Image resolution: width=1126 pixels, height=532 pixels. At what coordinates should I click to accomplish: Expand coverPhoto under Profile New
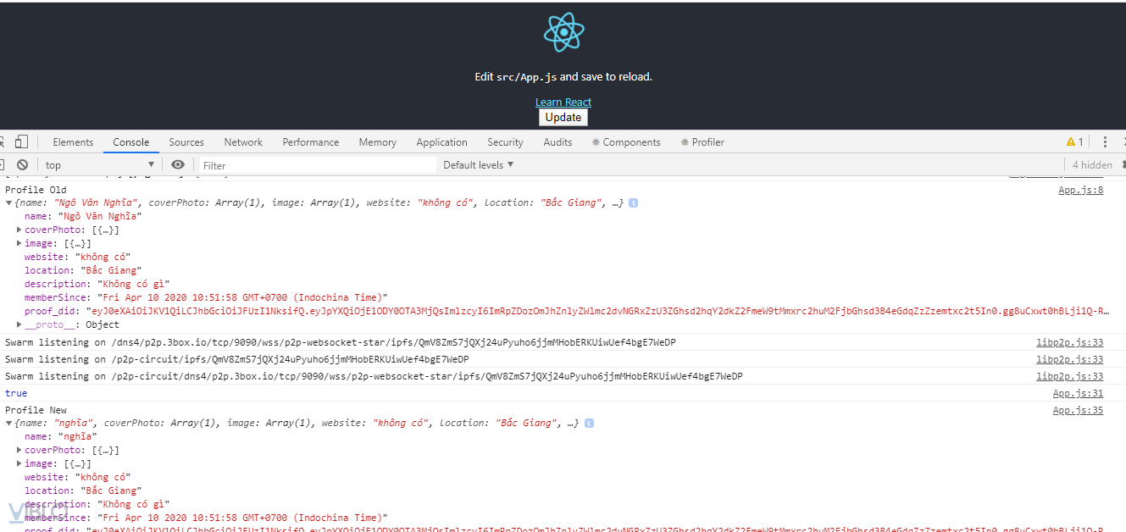pos(19,450)
